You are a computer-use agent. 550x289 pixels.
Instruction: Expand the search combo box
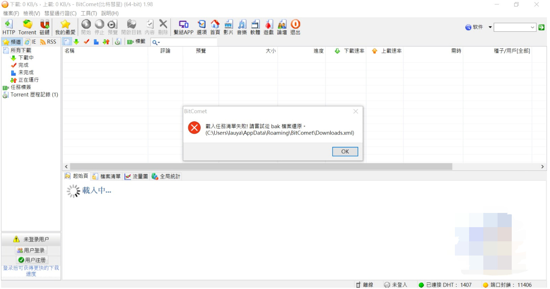pos(532,27)
